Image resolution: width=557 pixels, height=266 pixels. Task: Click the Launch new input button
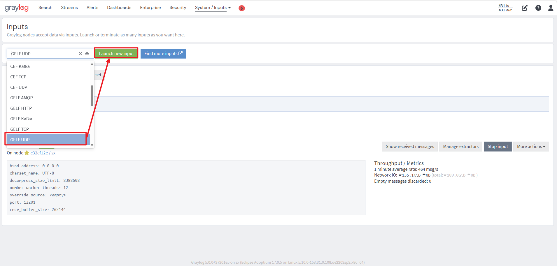point(116,53)
